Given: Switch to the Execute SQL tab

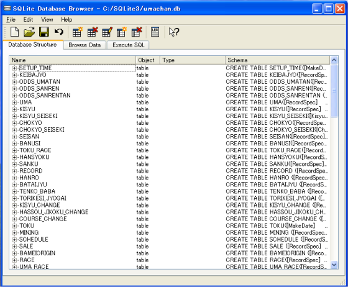Looking at the screenshot, I should (x=128, y=45).
